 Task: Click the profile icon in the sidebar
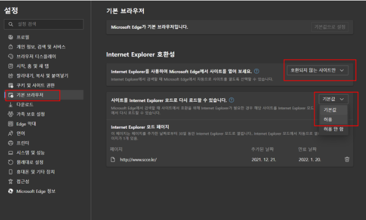[10, 37]
